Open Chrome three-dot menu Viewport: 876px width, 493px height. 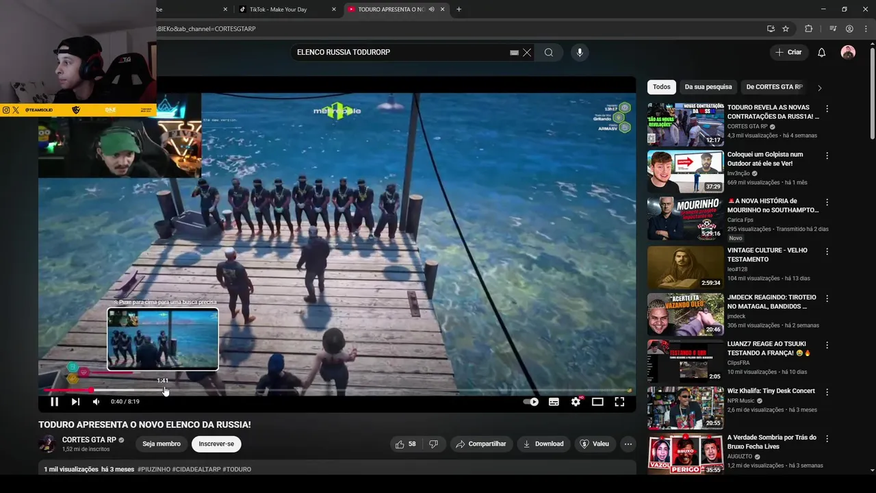(x=866, y=29)
